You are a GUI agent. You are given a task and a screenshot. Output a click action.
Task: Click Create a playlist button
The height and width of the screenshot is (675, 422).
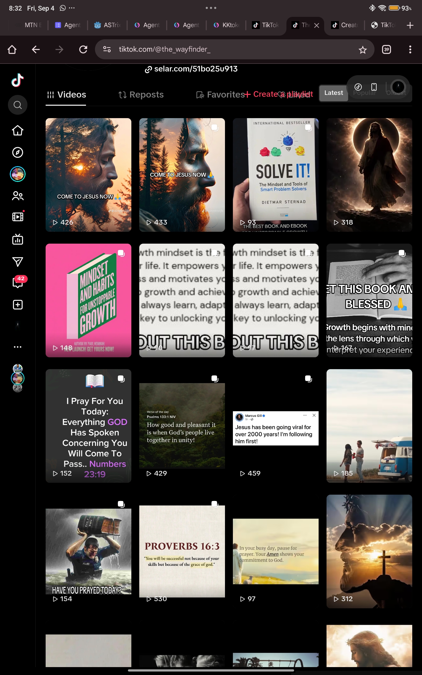coord(279,94)
